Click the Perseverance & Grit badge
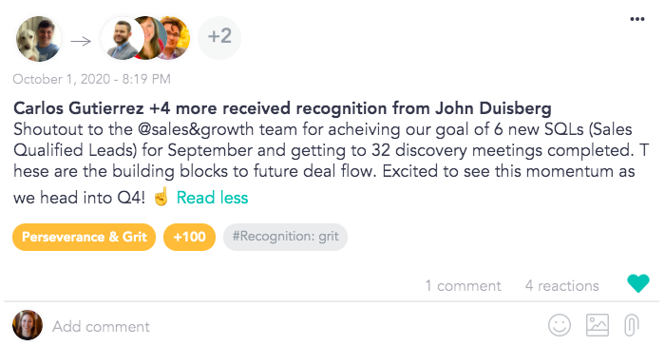The height and width of the screenshot is (346, 665). (84, 237)
